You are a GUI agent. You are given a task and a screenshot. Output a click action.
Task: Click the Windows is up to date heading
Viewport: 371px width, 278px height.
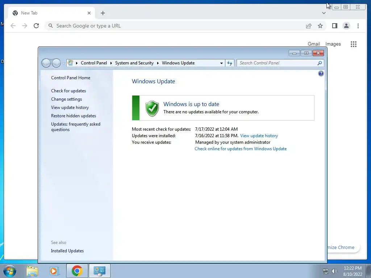click(191, 104)
